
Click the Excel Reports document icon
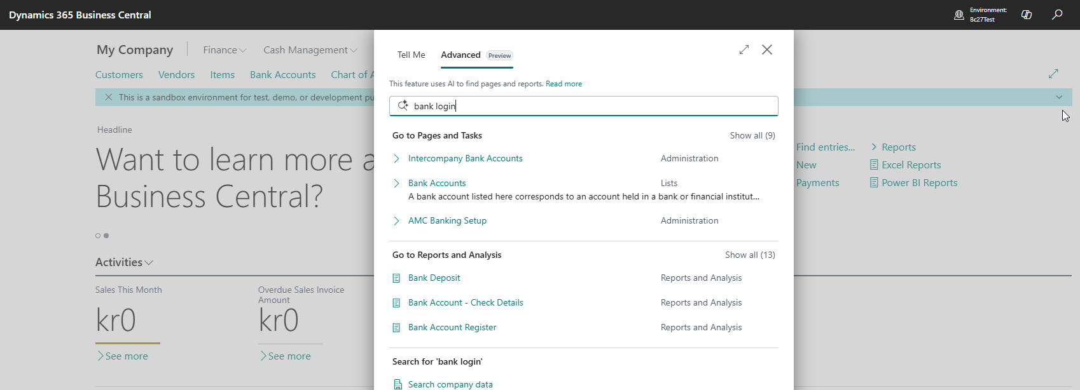click(x=874, y=165)
